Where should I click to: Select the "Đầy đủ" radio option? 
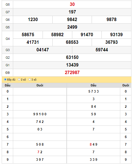click(5, 79)
